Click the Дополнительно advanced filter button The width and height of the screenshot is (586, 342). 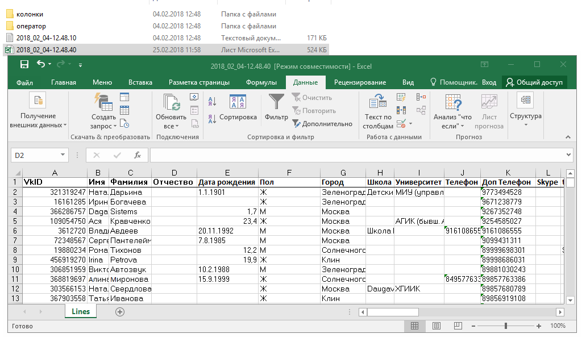point(322,123)
